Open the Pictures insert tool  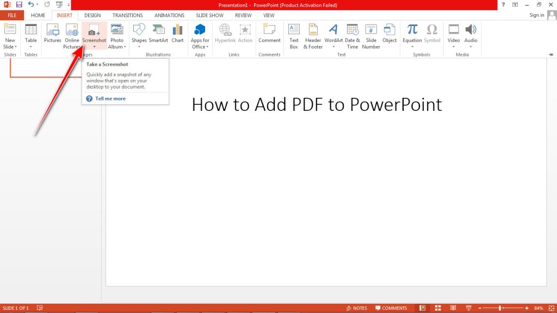[52, 34]
